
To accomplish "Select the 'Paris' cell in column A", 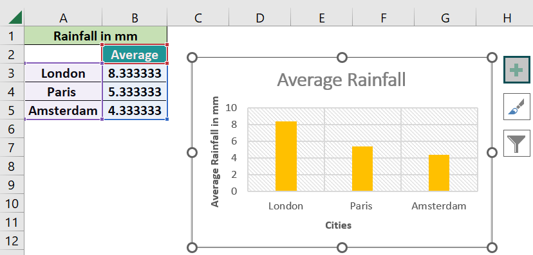I will click(63, 92).
